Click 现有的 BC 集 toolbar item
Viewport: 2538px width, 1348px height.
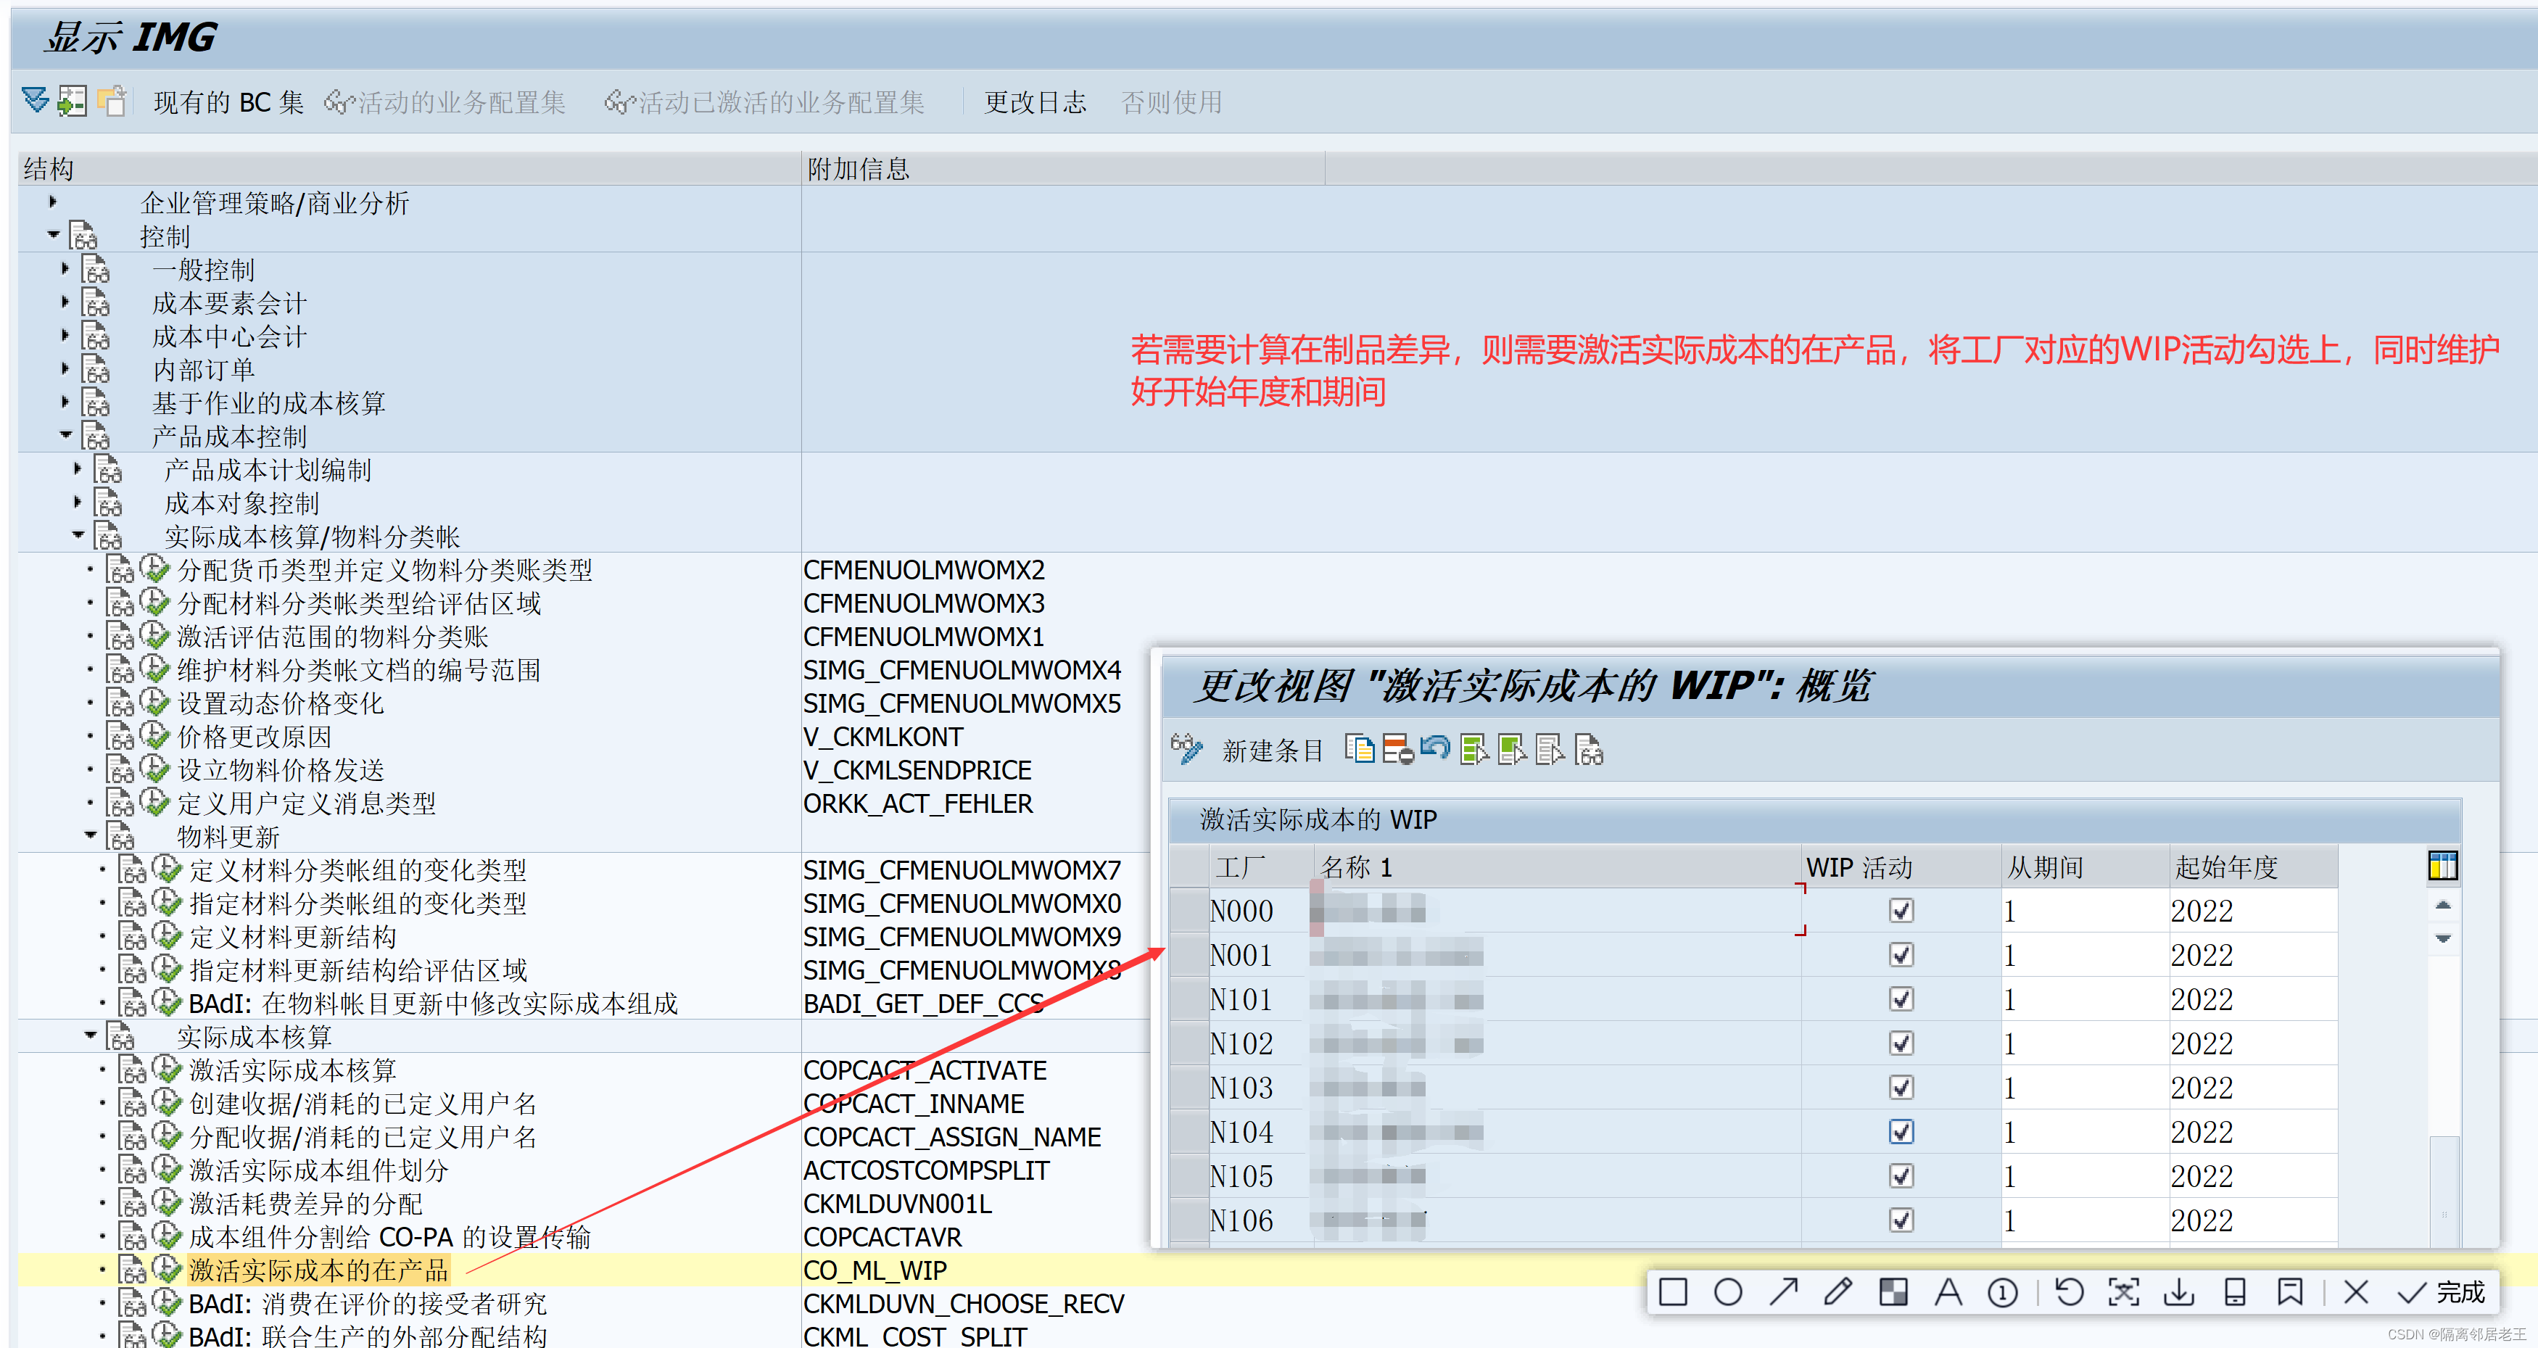[228, 102]
